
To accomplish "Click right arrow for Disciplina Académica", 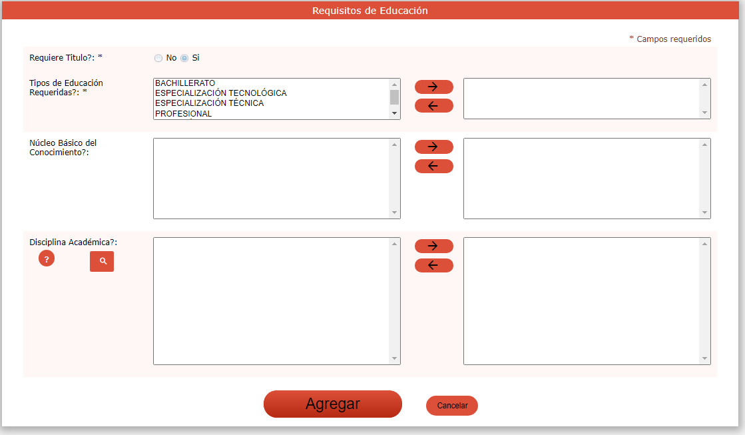I will (433, 246).
